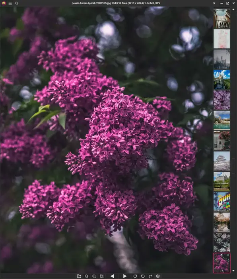Go to the previous image
237x279 pixels.
coord(112,276)
